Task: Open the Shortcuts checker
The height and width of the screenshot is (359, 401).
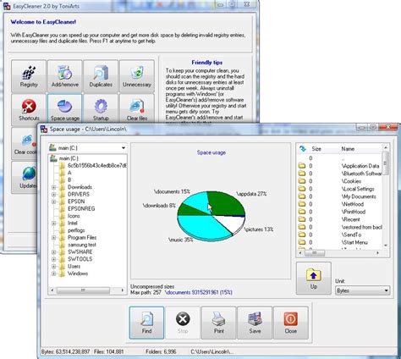Action: click(29, 110)
